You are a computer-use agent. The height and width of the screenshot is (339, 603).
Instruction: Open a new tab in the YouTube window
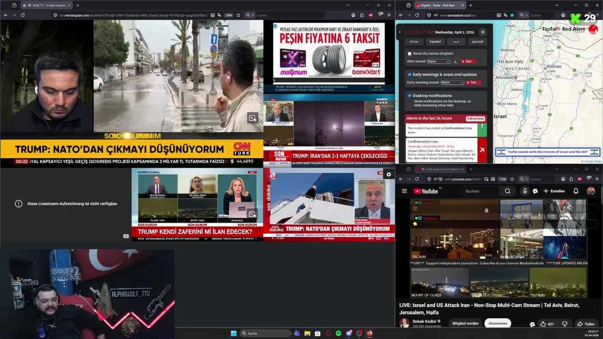tap(470, 169)
